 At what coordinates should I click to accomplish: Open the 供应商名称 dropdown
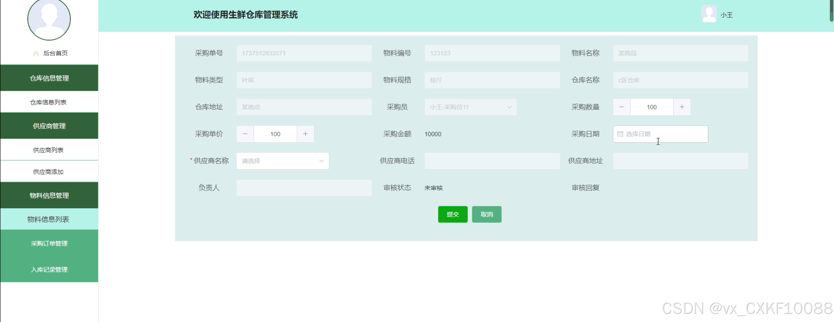[282, 161]
